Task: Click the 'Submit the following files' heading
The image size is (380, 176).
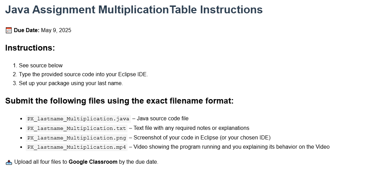Action: click(x=119, y=101)
